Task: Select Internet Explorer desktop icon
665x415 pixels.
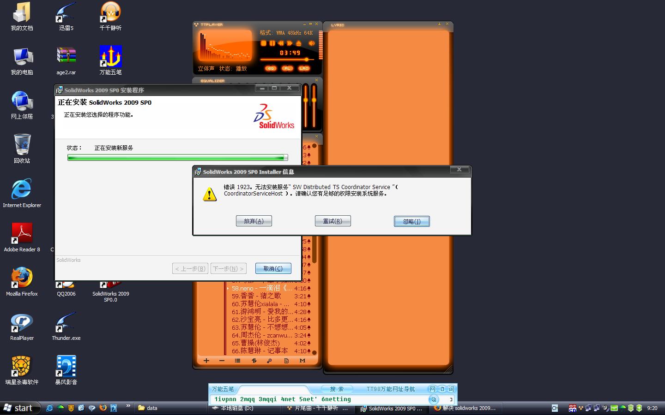Action: coord(22,194)
